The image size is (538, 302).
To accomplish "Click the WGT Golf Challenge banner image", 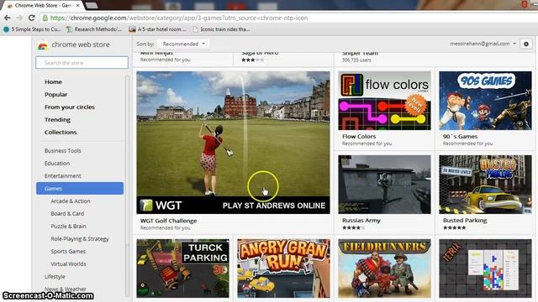I will tap(233, 143).
